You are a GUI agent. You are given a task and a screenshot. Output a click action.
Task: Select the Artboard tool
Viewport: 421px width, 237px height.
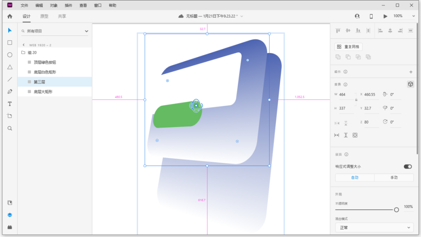point(10,116)
